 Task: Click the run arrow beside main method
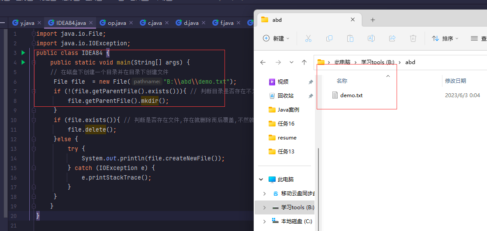point(23,62)
